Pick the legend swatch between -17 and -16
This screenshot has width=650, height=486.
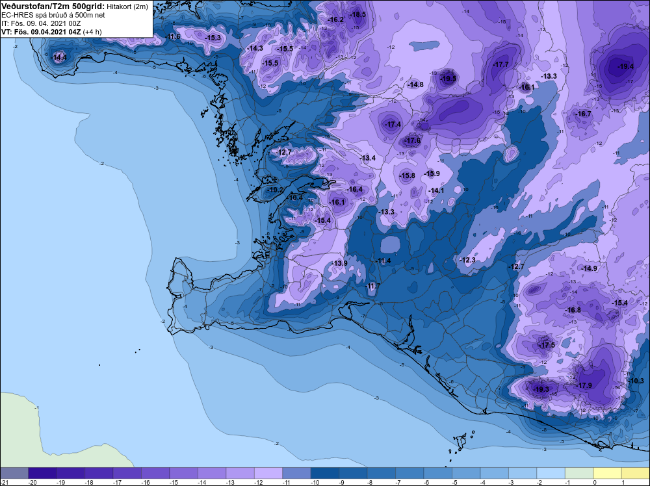pyautogui.click(x=127, y=473)
